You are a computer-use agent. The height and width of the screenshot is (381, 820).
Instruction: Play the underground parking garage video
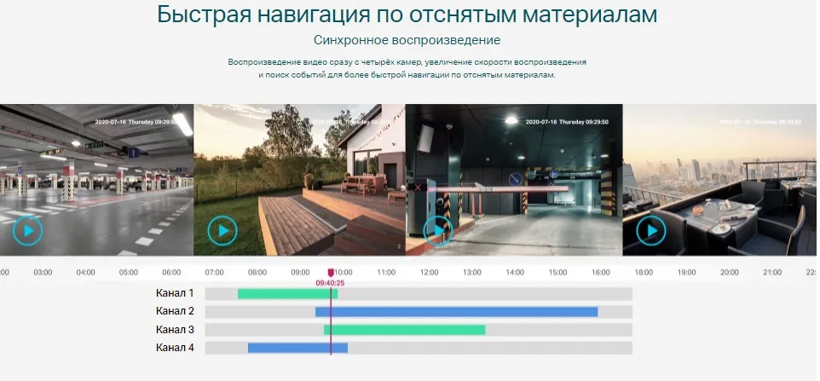click(27, 231)
